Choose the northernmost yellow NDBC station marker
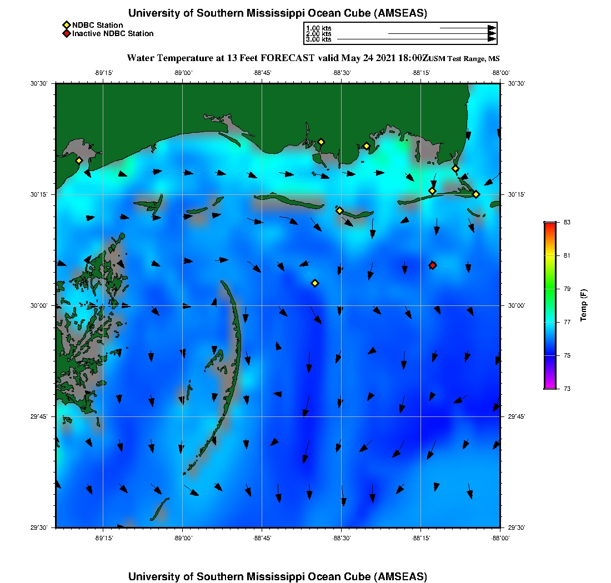This screenshot has width=611, height=583. tap(321, 142)
